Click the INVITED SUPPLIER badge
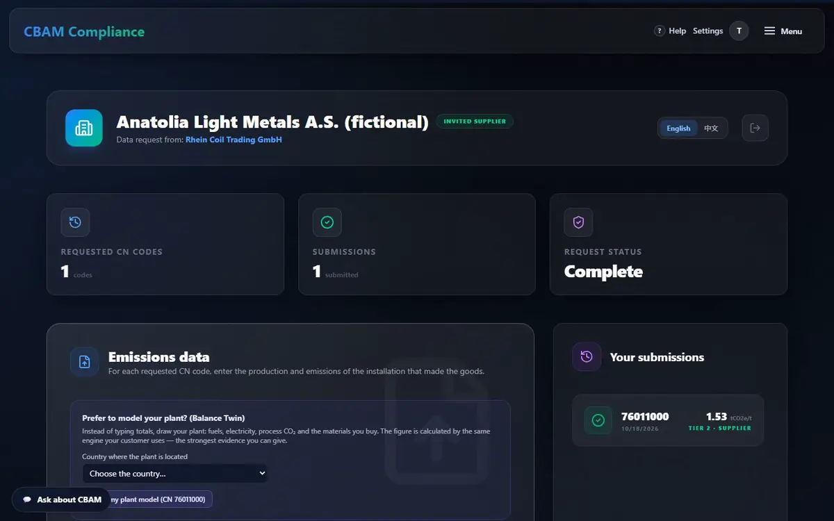This screenshot has height=521, width=834. pyautogui.click(x=475, y=122)
